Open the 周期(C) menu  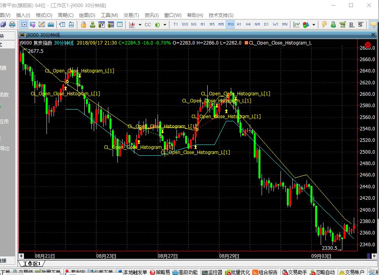pos(65,15)
